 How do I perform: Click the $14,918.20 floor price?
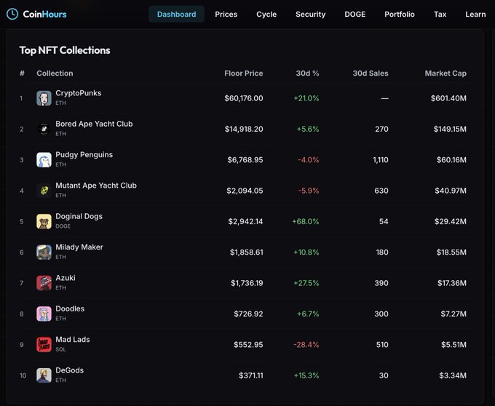point(244,129)
